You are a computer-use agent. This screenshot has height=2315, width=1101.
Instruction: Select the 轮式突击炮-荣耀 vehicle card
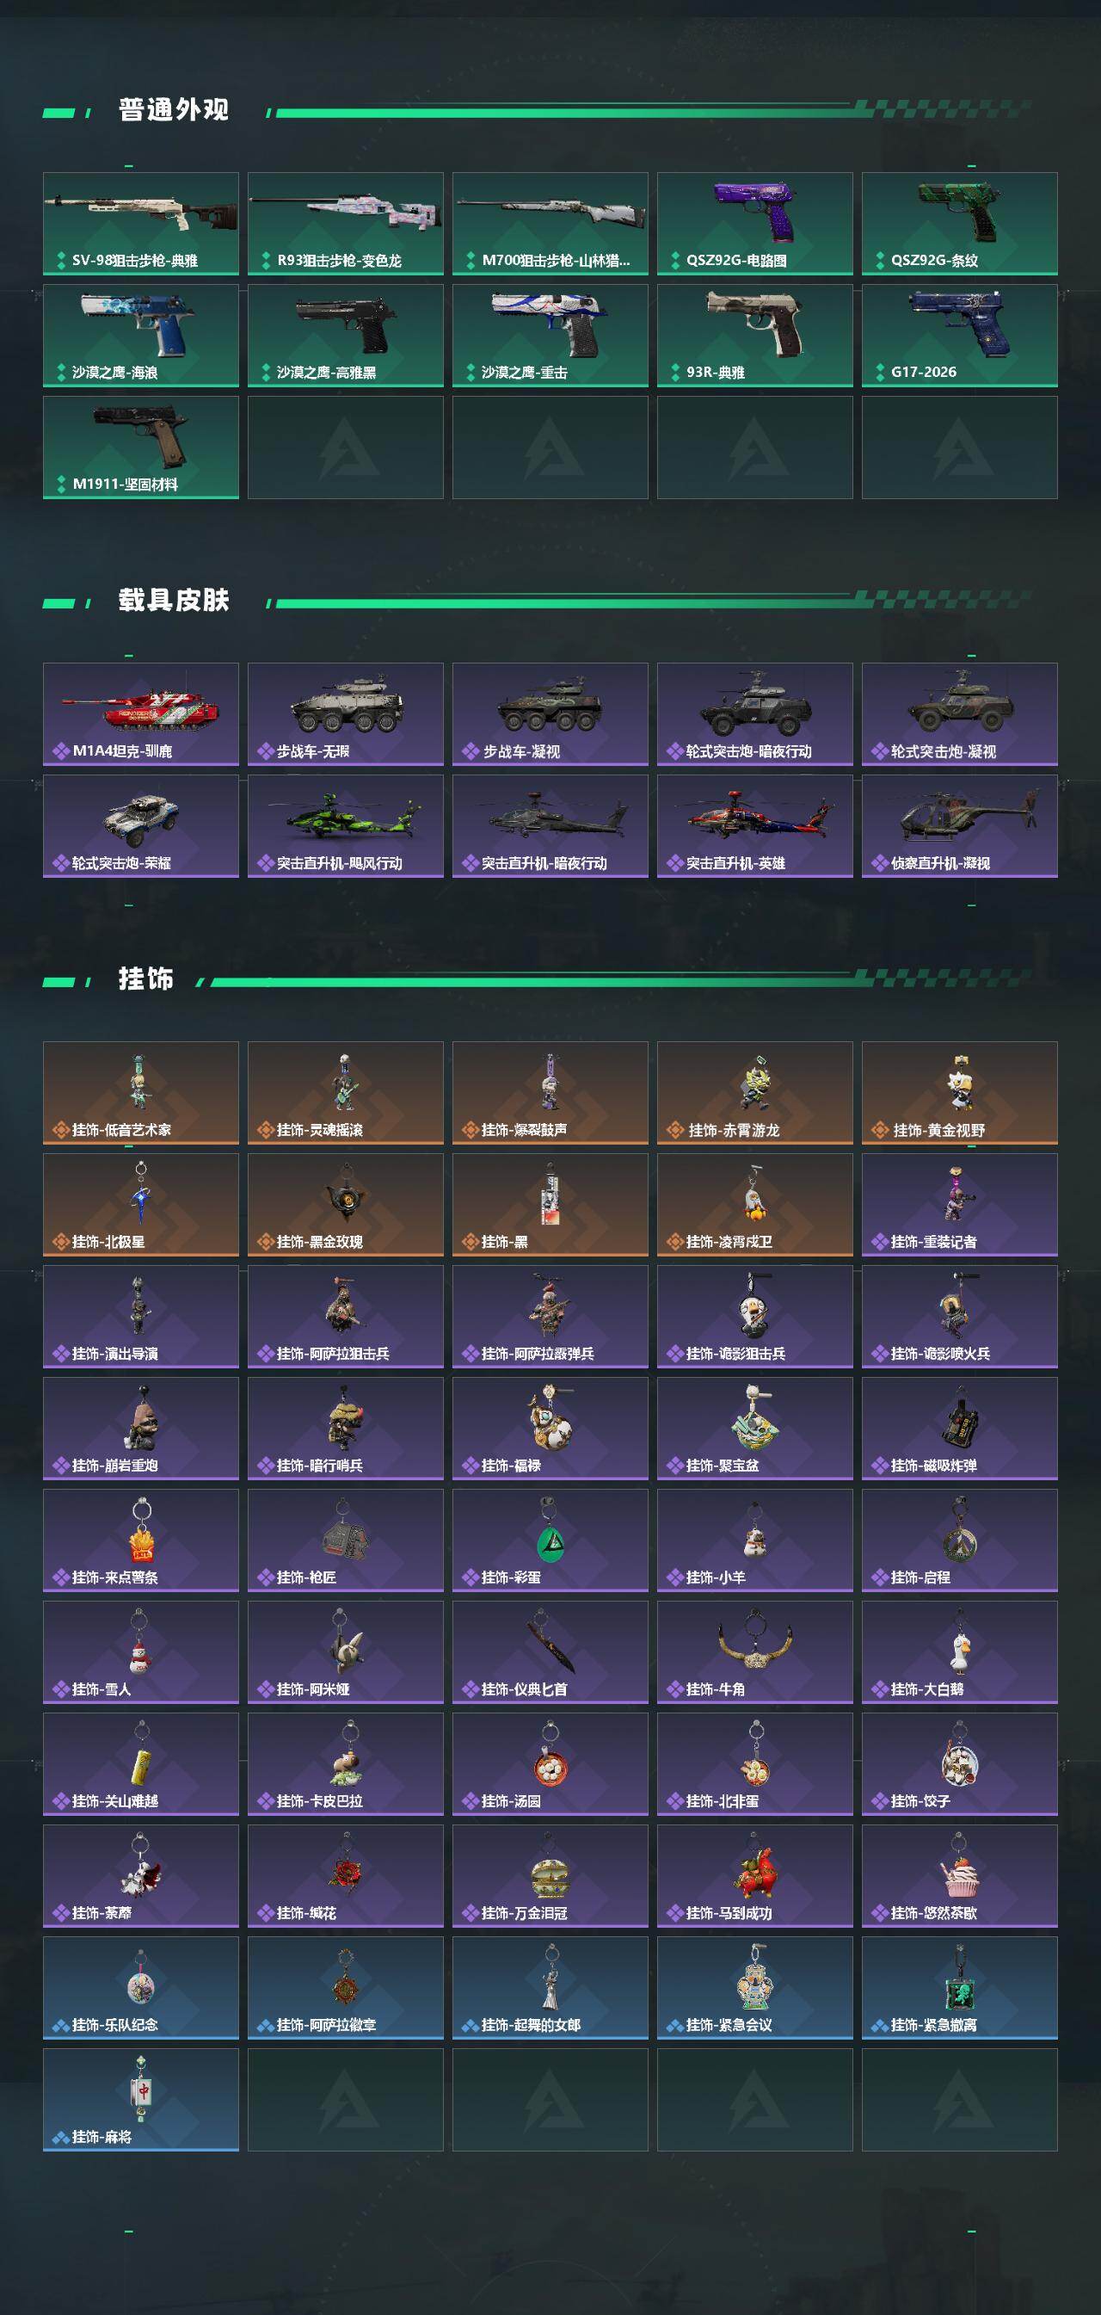point(141,826)
